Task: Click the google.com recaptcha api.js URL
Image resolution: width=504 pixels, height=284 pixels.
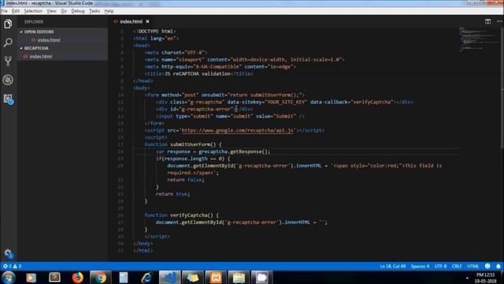Action: (x=238, y=130)
